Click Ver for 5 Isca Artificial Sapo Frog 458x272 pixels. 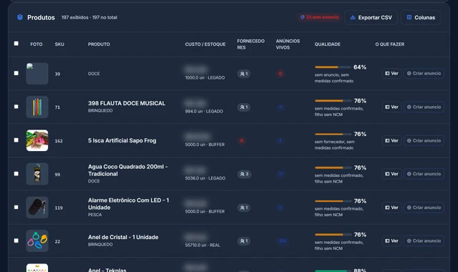391,140
